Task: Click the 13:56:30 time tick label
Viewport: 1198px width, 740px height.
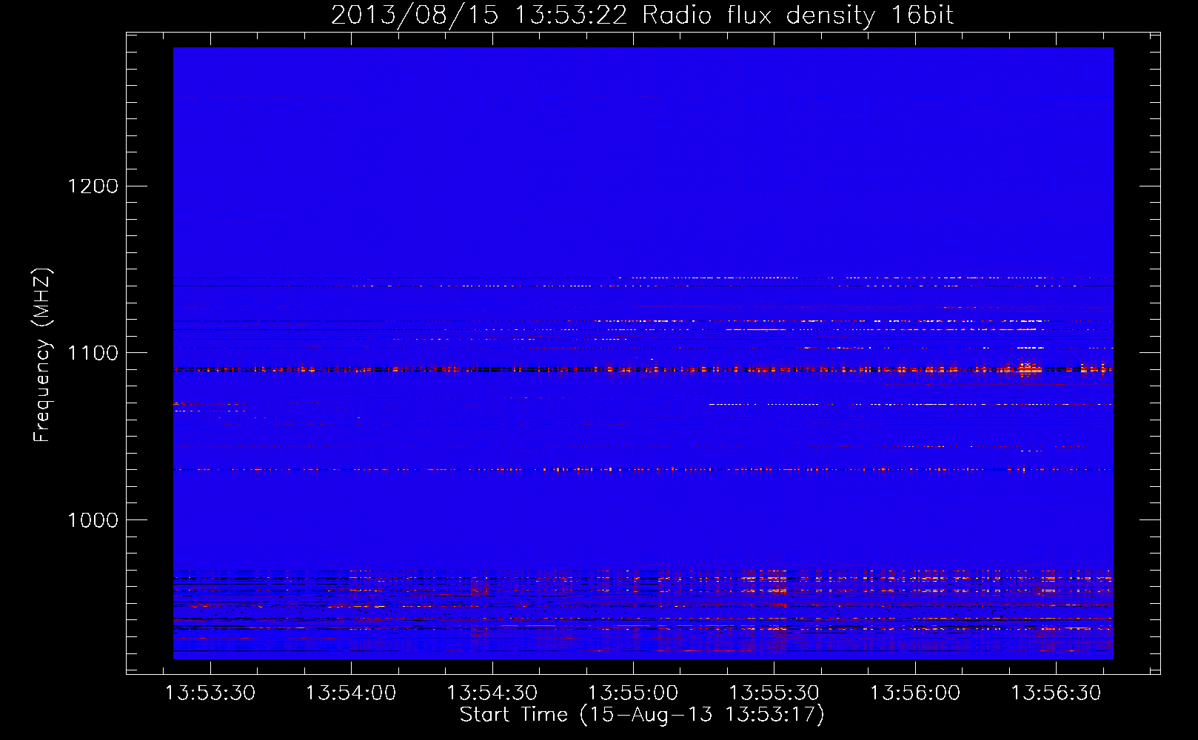Action: [x=1057, y=693]
